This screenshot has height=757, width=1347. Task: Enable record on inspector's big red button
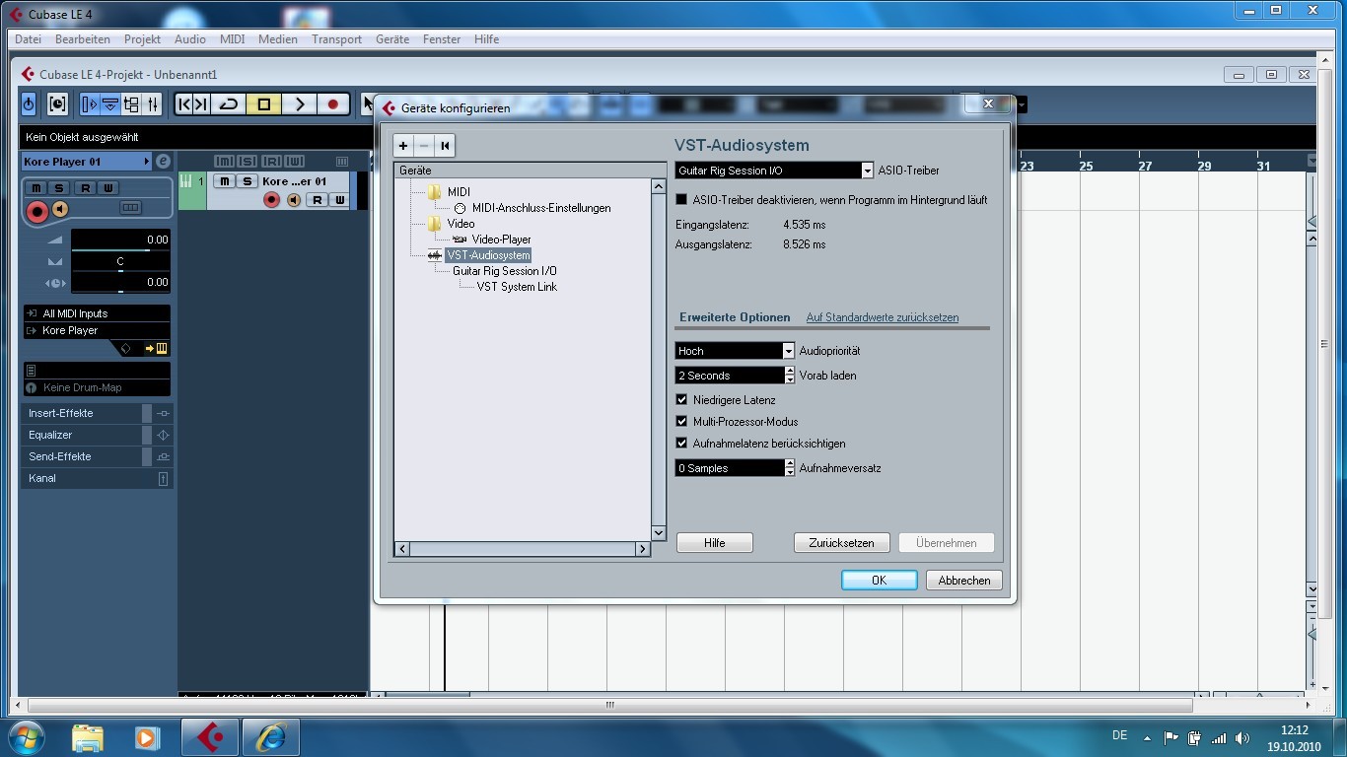pos(37,210)
